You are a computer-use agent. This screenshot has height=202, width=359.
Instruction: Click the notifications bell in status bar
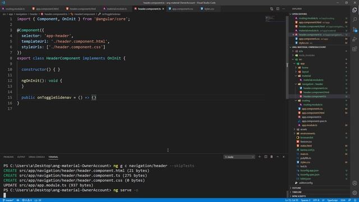(355, 200)
